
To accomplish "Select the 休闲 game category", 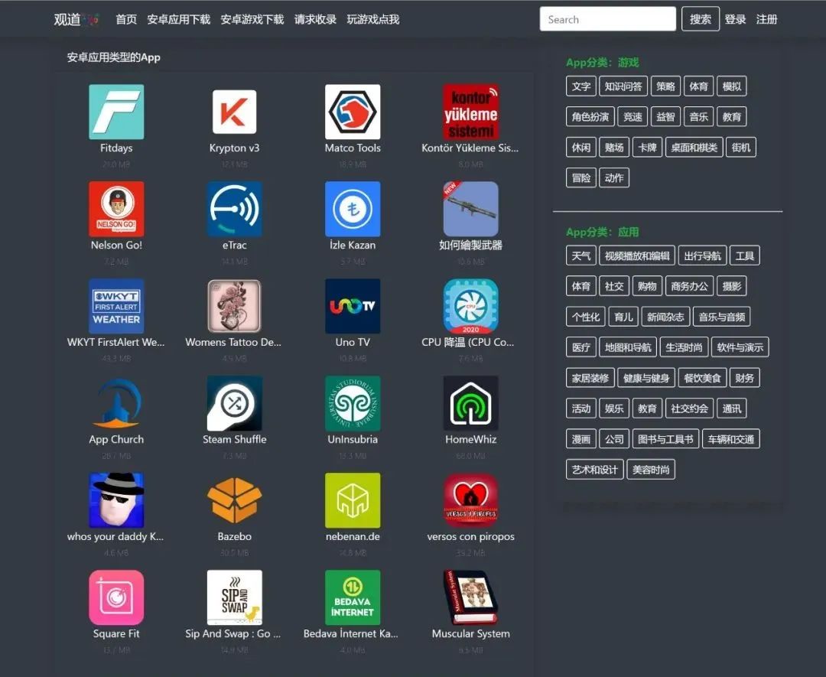I will tap(581, 148).
